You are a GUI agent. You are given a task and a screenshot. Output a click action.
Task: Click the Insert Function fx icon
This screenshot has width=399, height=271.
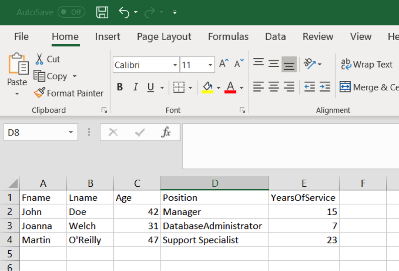[x=166, y=133]
